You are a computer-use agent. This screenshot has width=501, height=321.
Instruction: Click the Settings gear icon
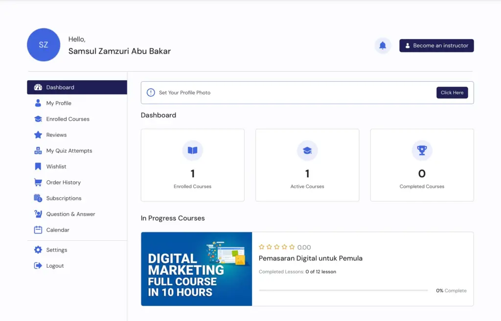(38, 250)
